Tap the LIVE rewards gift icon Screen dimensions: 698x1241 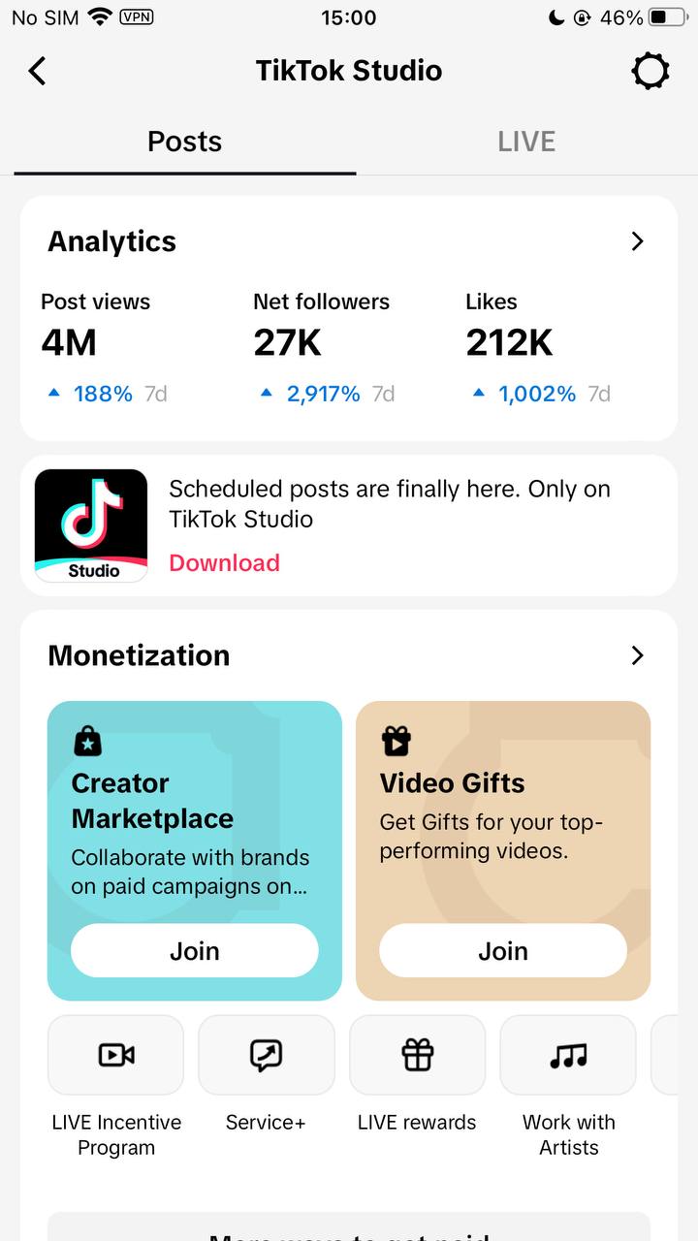click(x=417, y=1055)
